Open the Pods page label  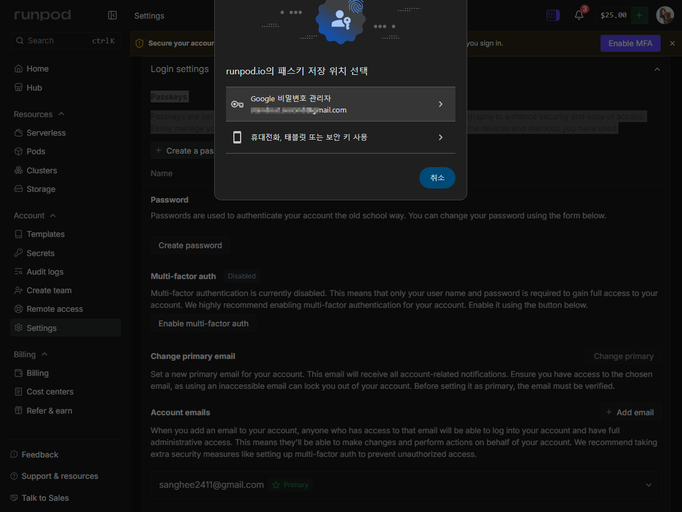36,151
